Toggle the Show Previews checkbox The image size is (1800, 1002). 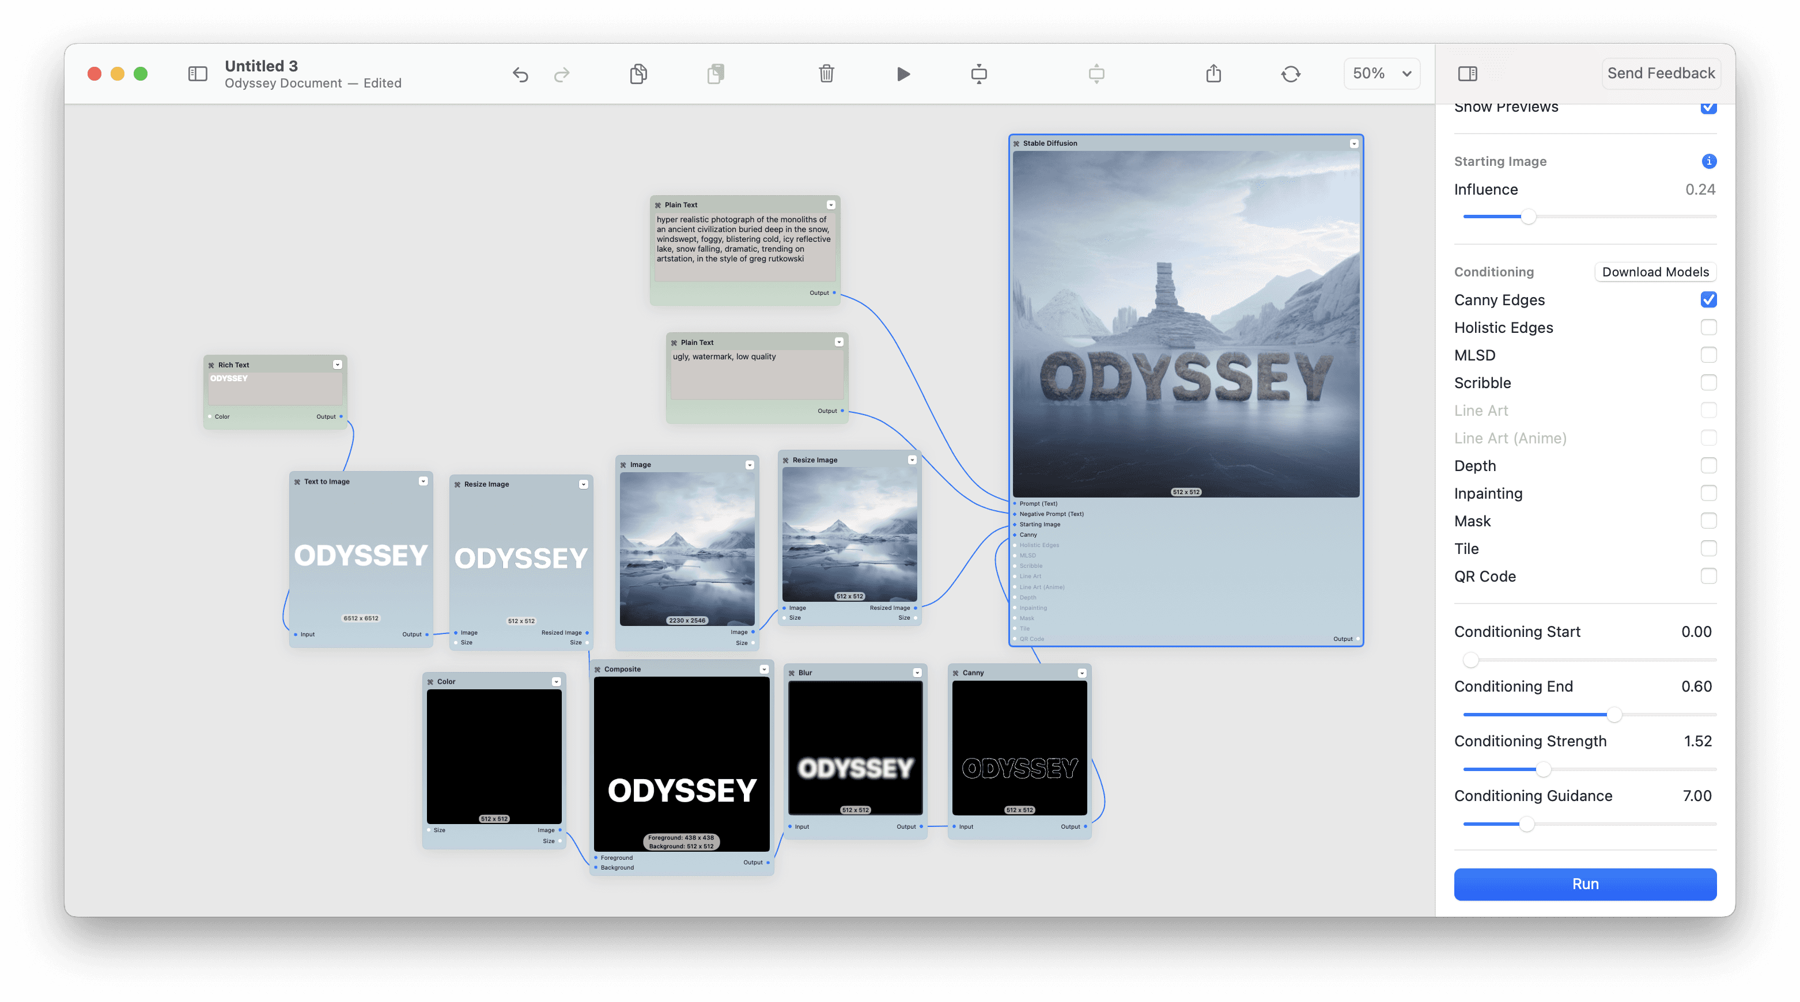tap(1708, 108)
